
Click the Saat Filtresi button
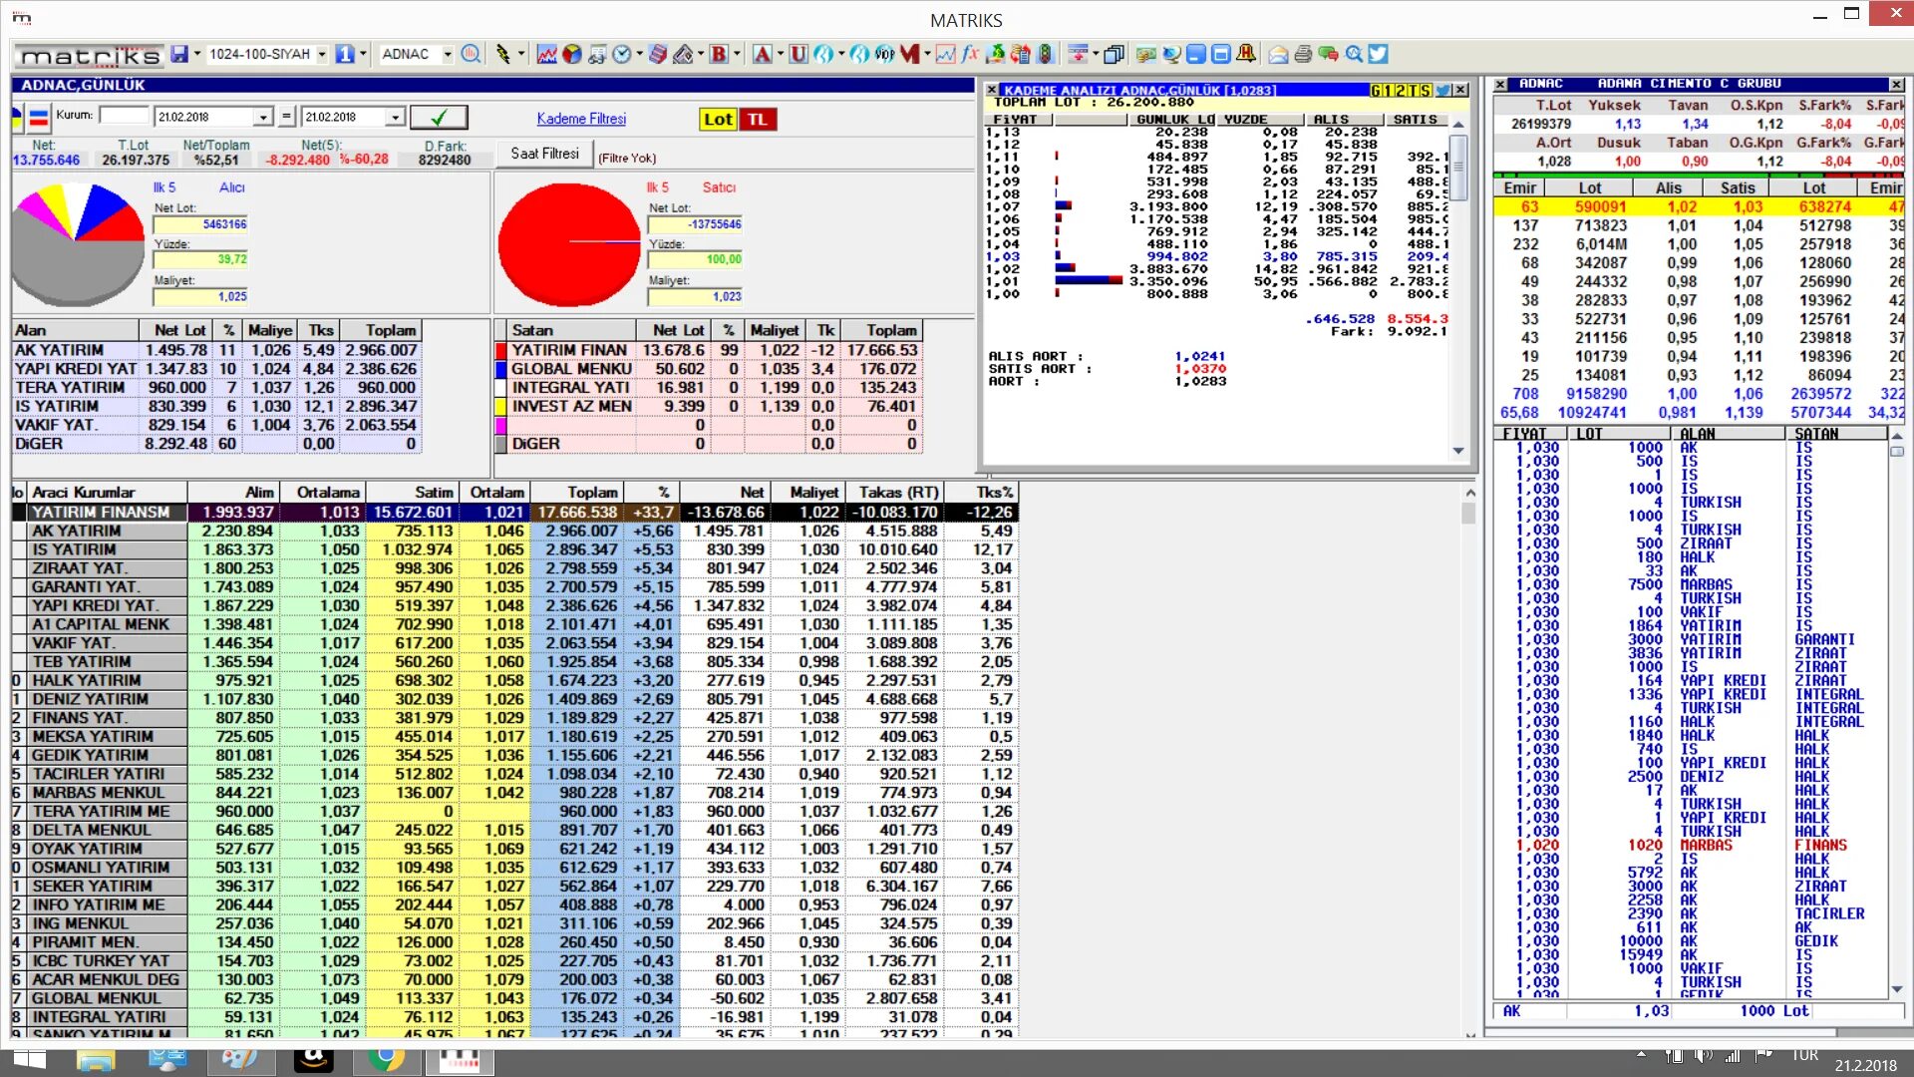click(544, 154)
